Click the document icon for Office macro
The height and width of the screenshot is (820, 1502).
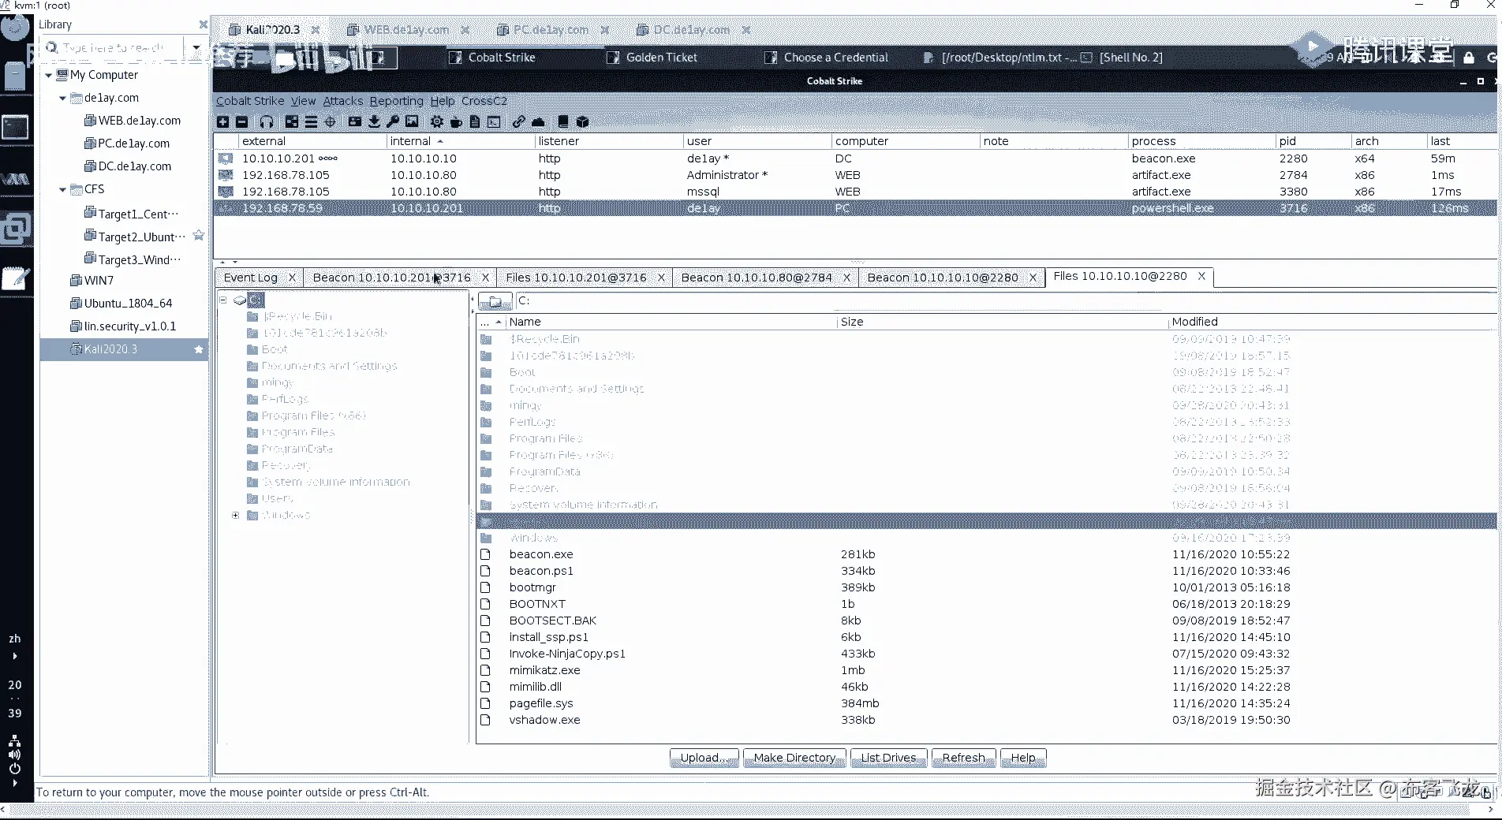point(475,121)
